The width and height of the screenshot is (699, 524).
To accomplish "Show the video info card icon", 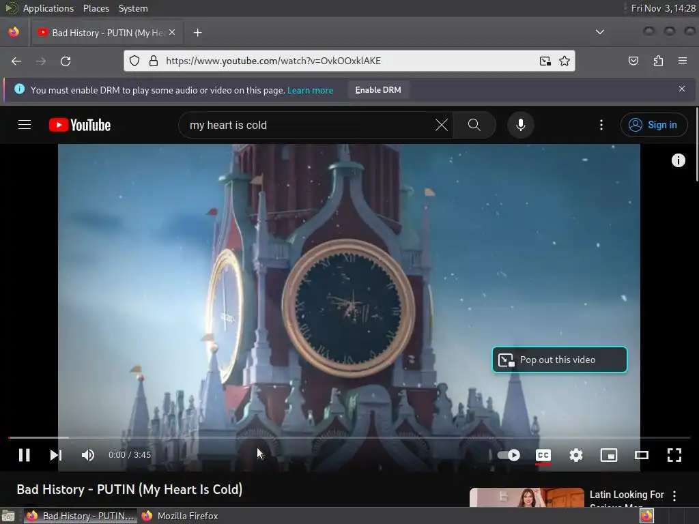I will click(x=678, y=160).
